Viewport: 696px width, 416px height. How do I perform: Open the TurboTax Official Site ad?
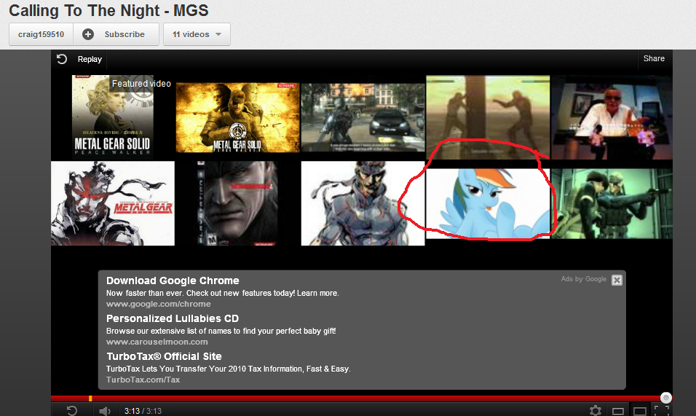[x=165, y=356]
